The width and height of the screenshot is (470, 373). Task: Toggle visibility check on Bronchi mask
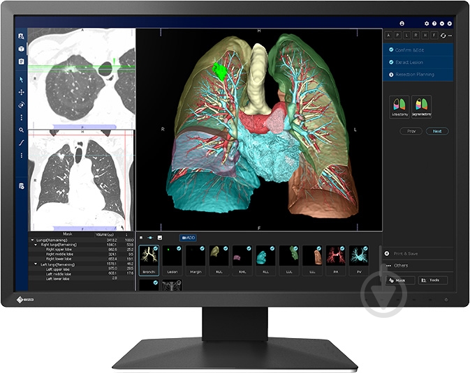click(x=156, y=248)
